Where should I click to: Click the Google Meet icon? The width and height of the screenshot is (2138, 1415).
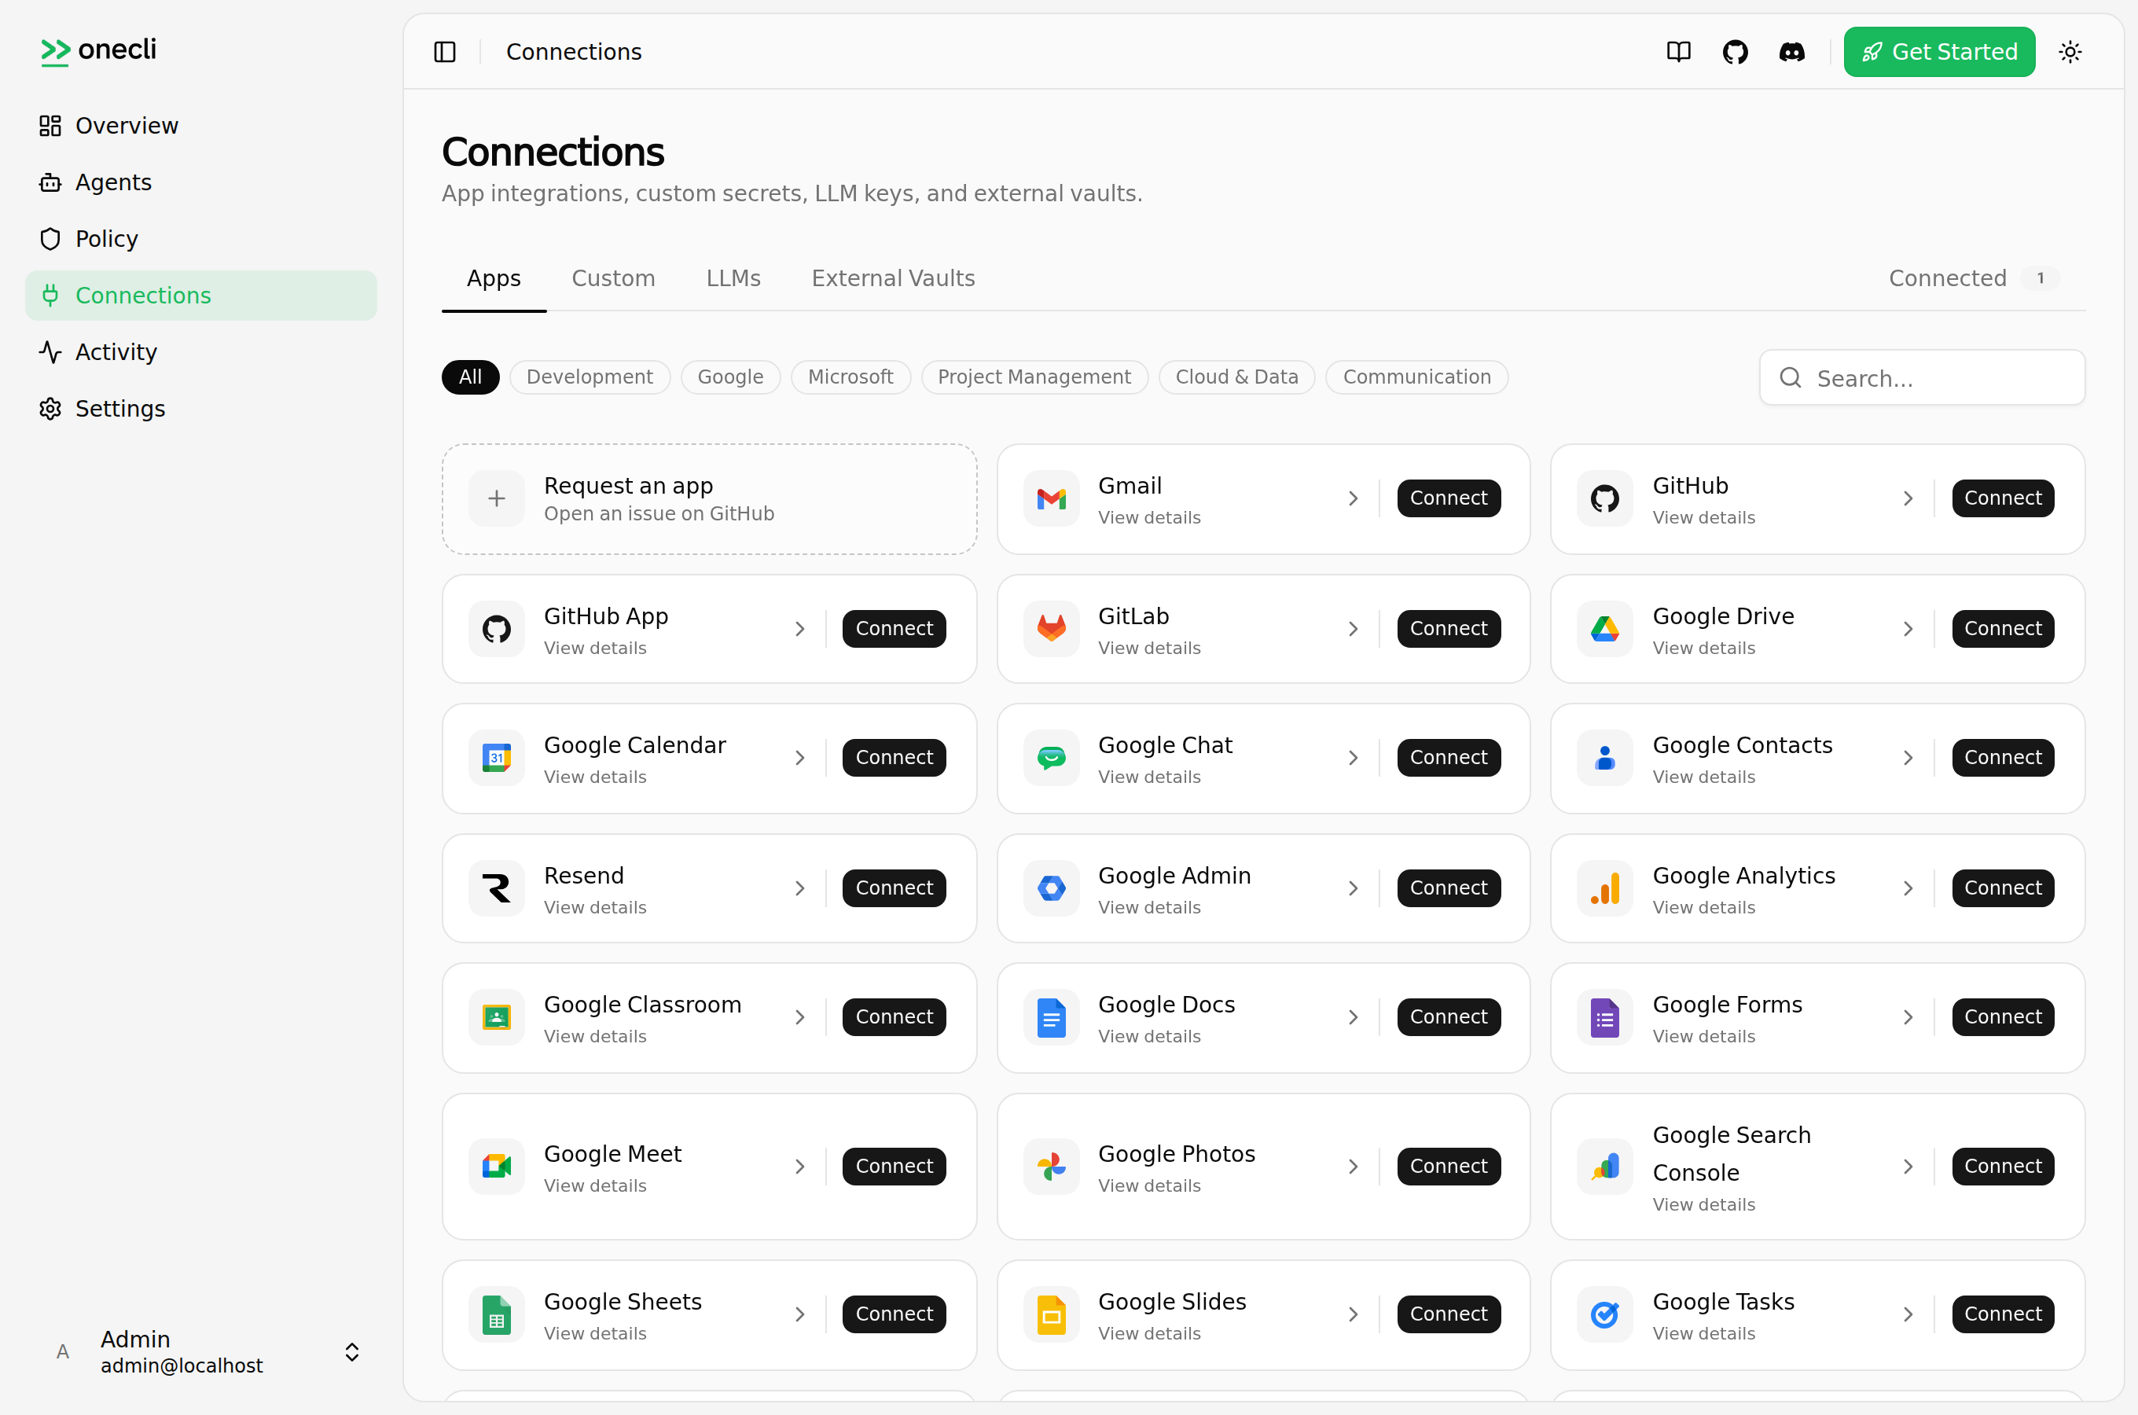pos(496,1166)
